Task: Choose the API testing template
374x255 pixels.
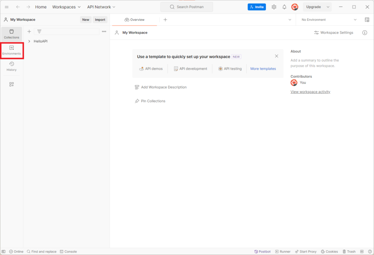Action: pyautogui.click(x=230, y=69)
